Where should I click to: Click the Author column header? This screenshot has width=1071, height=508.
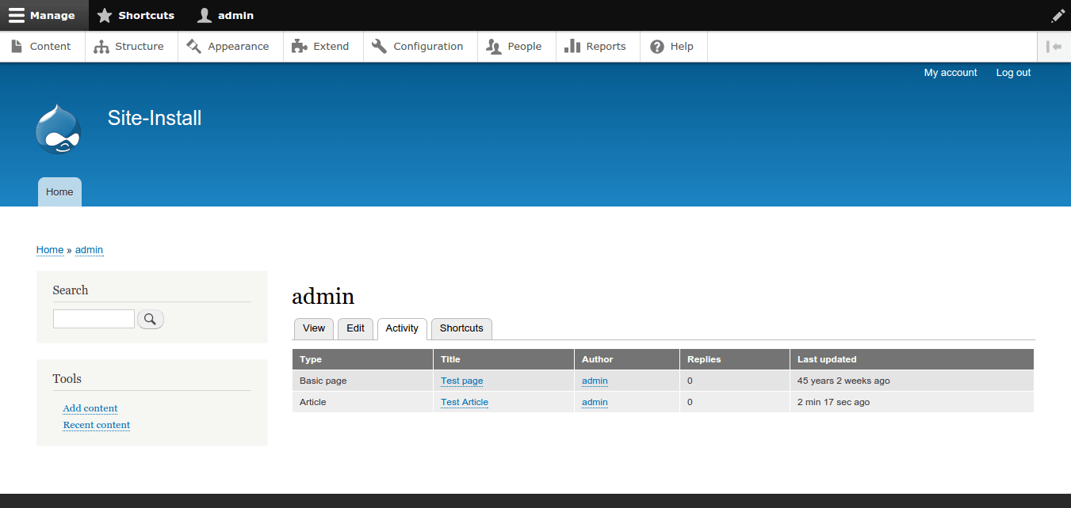[627, 359]
